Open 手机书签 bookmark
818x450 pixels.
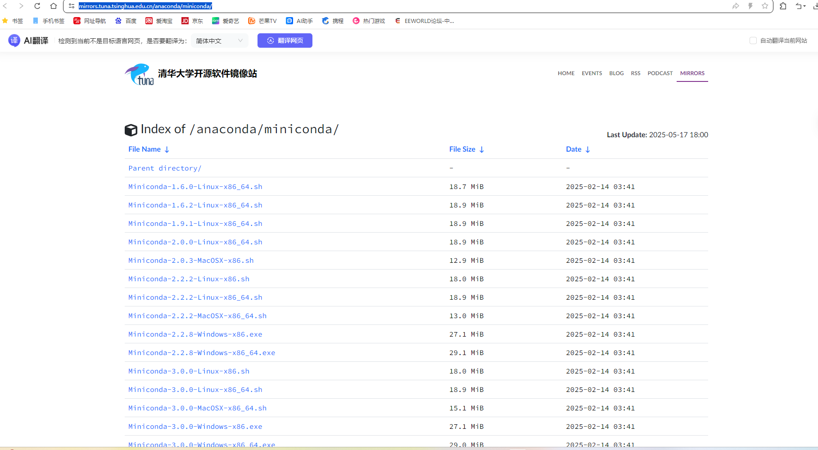49,21
